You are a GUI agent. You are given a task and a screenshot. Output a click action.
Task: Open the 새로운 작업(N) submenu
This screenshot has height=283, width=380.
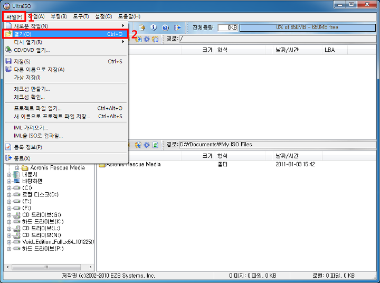click(65, 26)
